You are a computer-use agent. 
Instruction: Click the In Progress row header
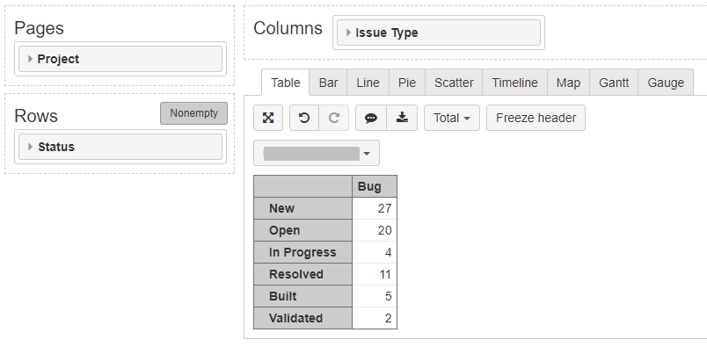click(302, 252)
